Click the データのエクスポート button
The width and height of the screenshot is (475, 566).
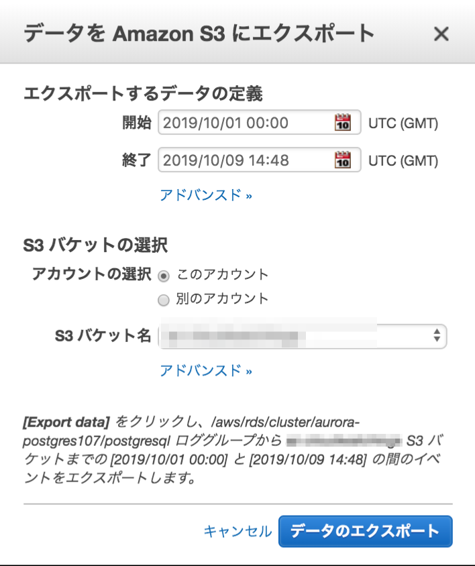click(x=366, y=531)
